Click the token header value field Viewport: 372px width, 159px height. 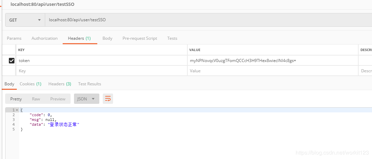[x=272, y=61]
